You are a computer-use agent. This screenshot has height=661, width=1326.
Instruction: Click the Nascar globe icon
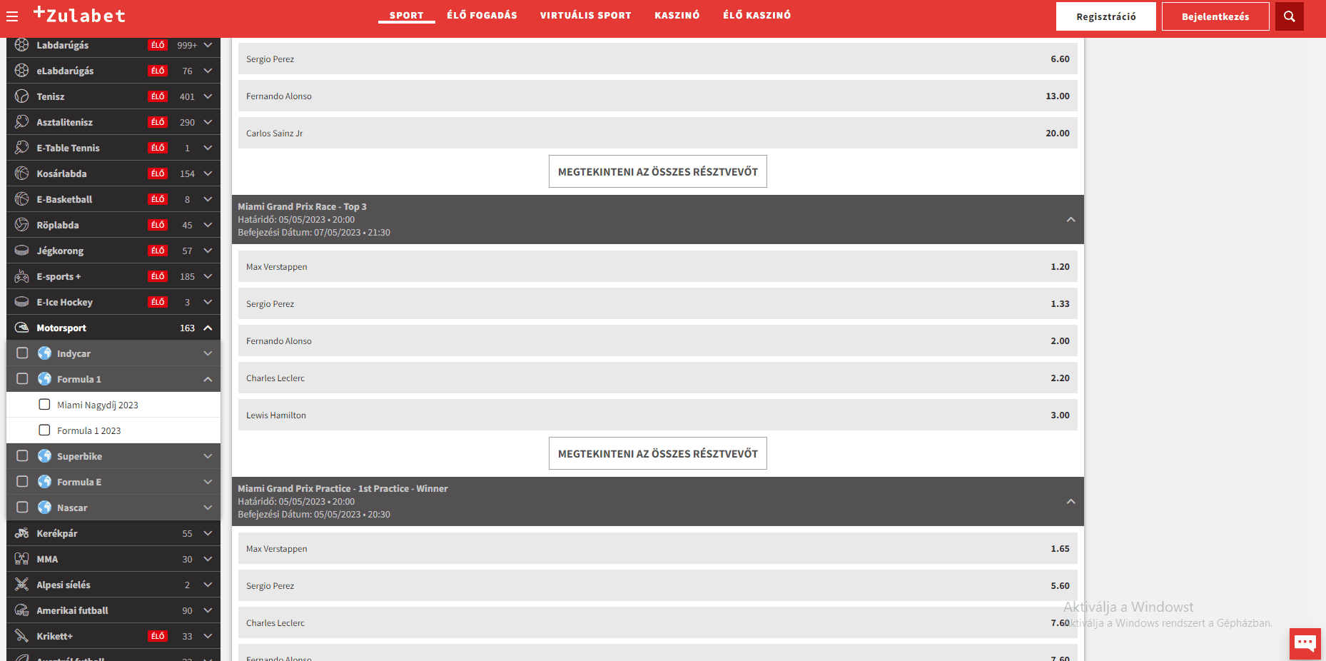44,508
